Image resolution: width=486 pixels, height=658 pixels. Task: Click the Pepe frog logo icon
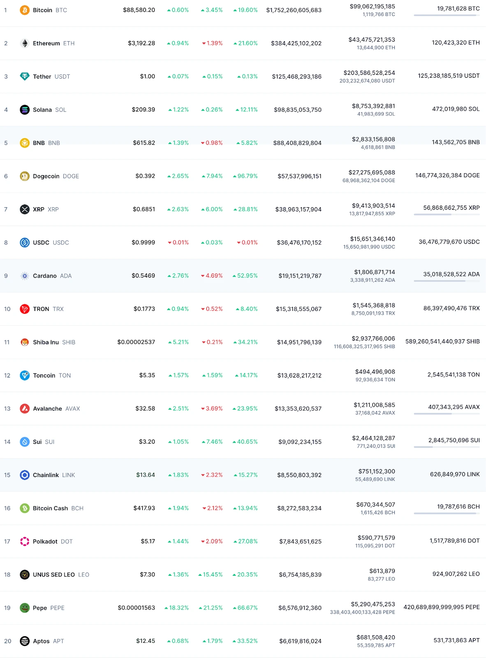click(25, 608)
